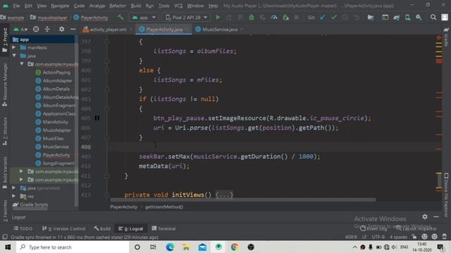Click the Windows Start button
The width and height of the screenshot is (451, 253).
pos(8,247)
